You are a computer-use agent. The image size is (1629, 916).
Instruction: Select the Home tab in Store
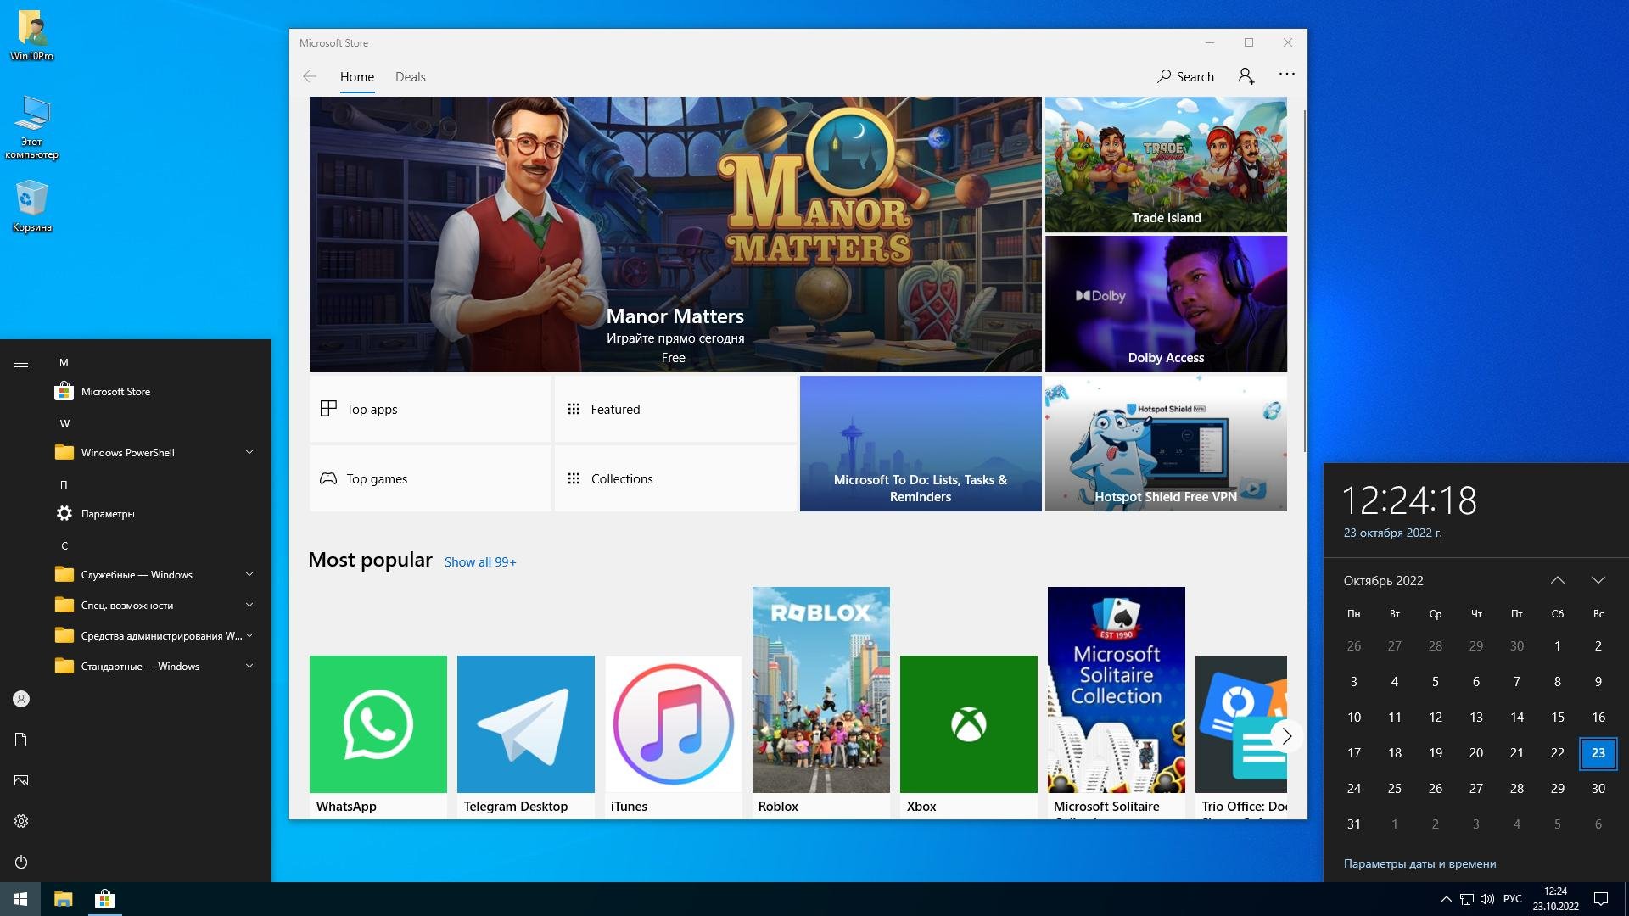[x=357, y=76]
